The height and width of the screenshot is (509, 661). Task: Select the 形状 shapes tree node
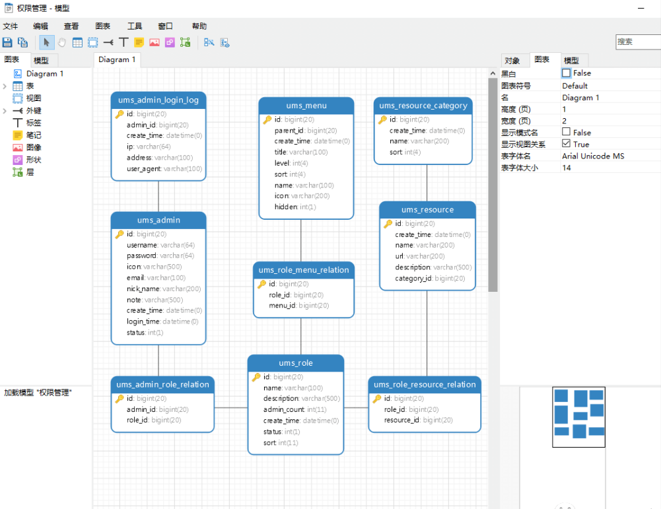(x=34, y=160)
